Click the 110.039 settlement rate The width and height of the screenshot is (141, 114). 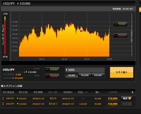[x=83, y=104]
